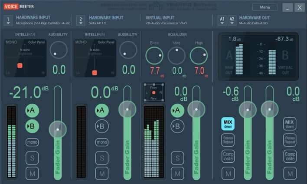Toggle bus A routing on hardware input 2

tap(102, 111)
